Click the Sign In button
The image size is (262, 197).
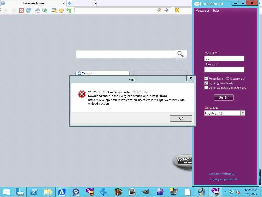(223, 97)
